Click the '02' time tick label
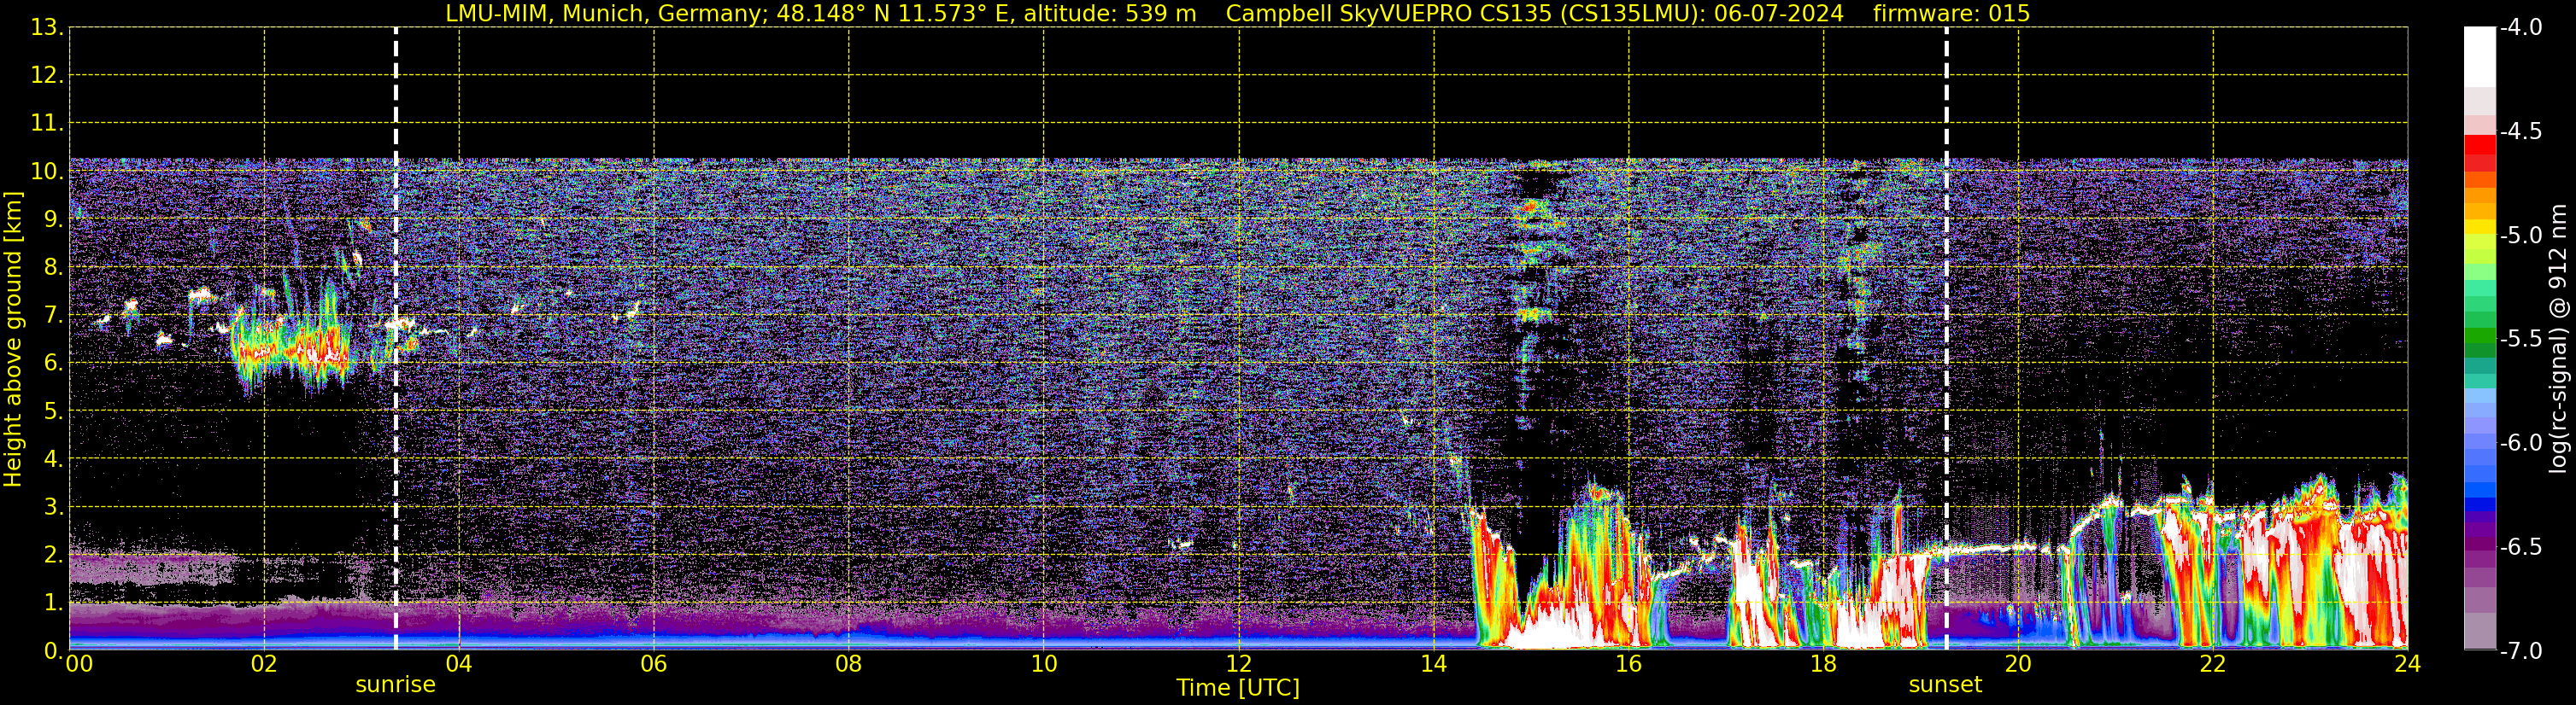 (x=264, y=664)
